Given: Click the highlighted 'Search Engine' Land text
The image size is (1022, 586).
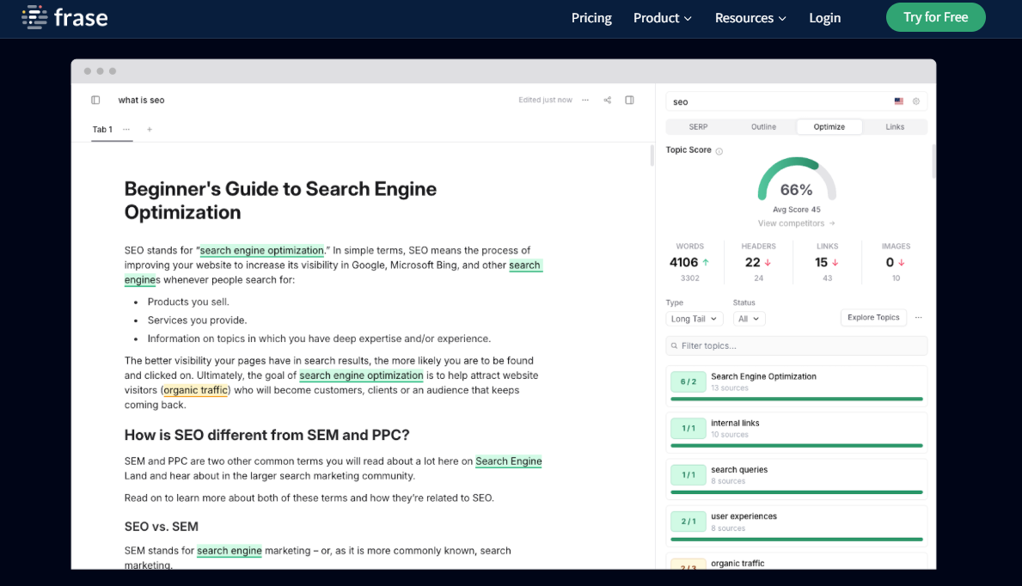Looking at the screenshot, I should point(508,461).
